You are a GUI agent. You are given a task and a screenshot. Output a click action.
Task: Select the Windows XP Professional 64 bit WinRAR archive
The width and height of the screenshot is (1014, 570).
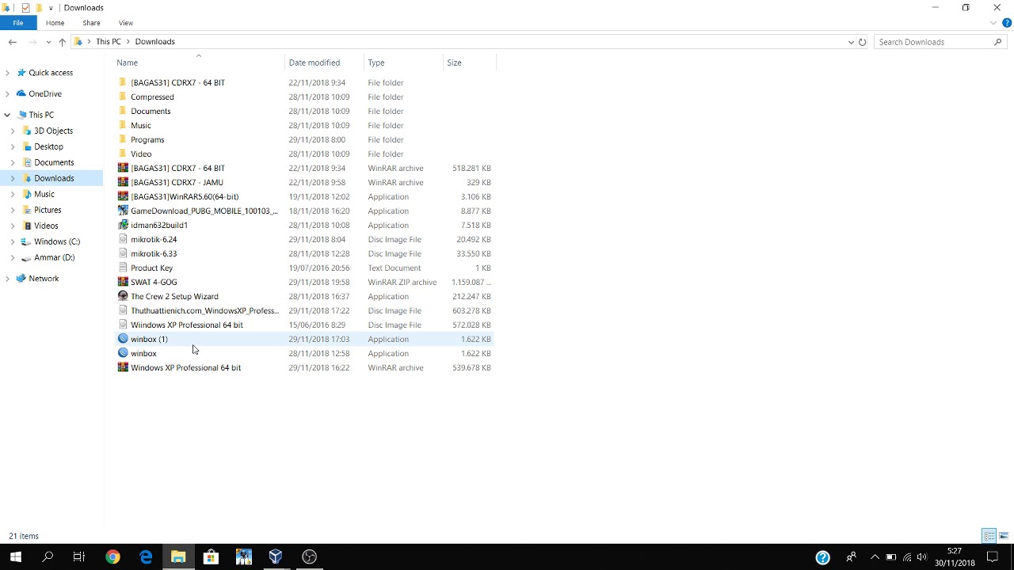point(185,367)
